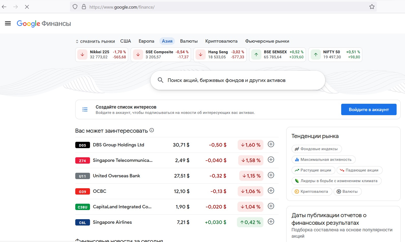This screenshot has height=242, width=405.
Task: Click the 'Создайте список интересов' heading
Action: pyautogui.click(x=126, y=107)
